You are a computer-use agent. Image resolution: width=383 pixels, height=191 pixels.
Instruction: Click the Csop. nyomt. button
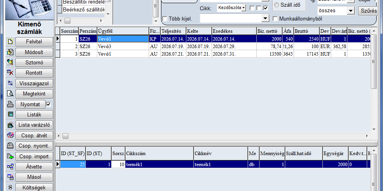point(34,146)
